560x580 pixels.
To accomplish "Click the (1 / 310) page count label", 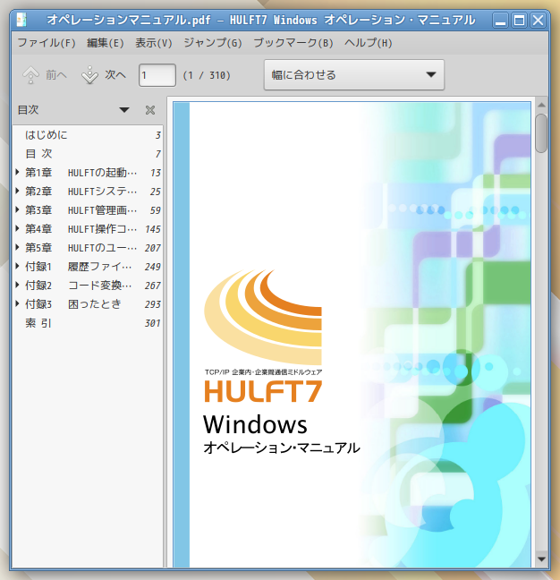I will pyautogui.click(x=207, y=75).
